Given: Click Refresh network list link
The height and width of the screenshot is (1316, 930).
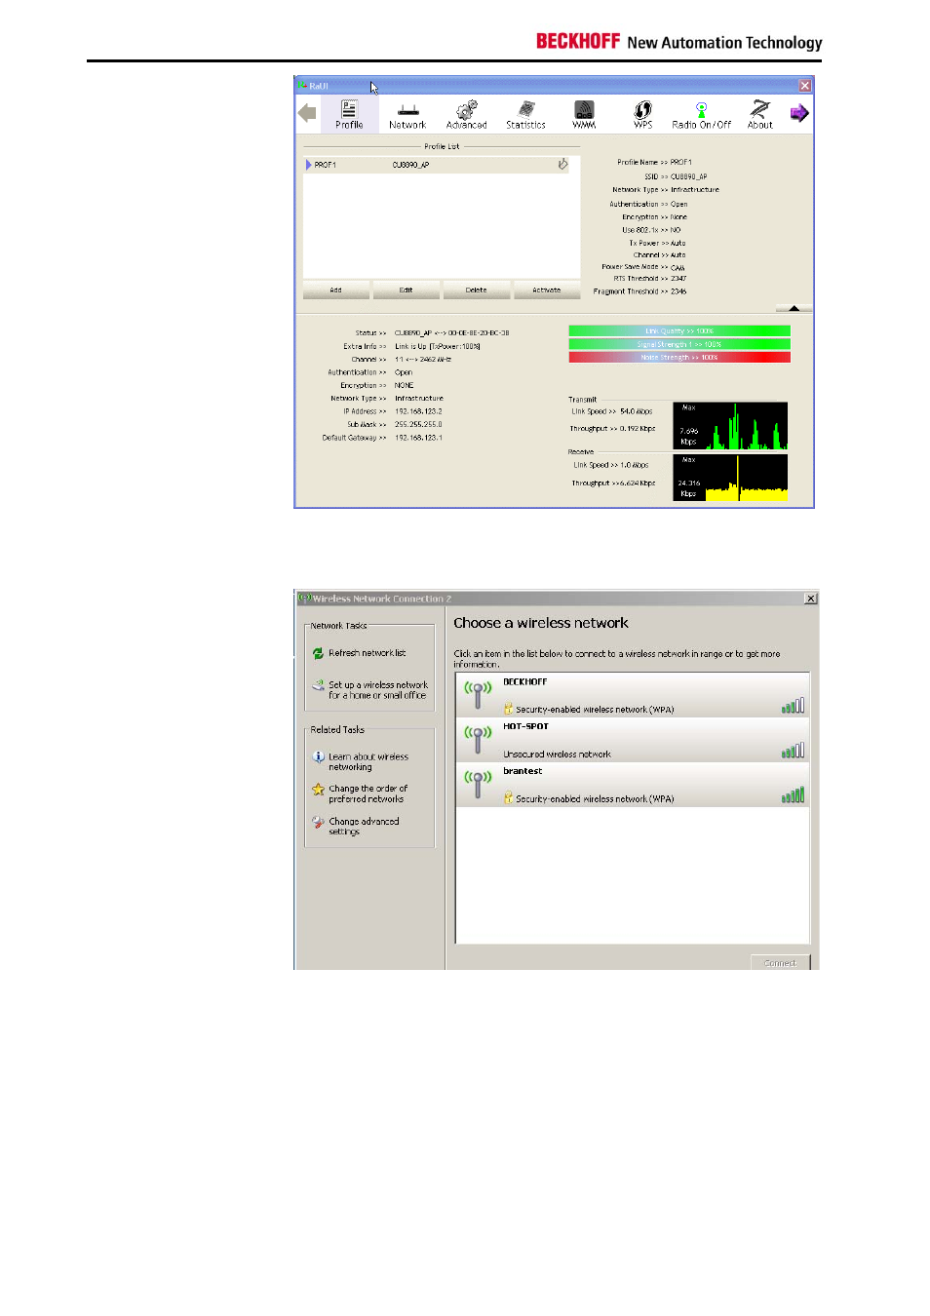Looking at the screenshot, I should [x=367, y=653].
